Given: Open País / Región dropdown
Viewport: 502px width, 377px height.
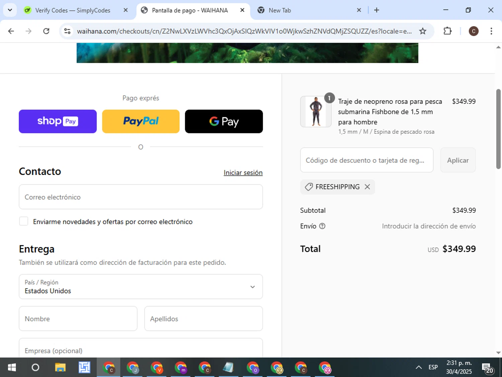Looking at the screenshot, I should (141, 287).
